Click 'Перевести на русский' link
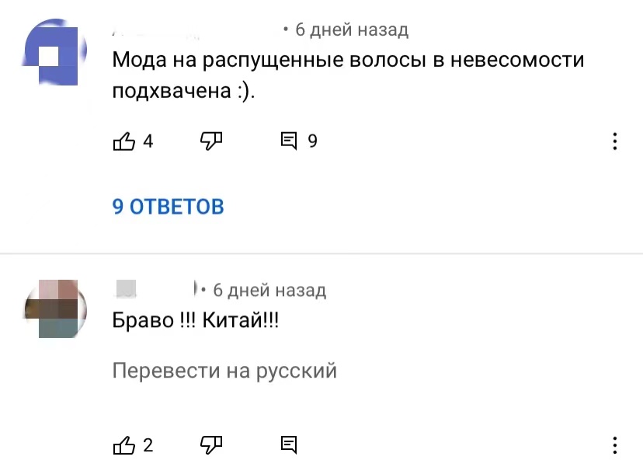The height and width of the screenshot is (474, 643). click(x=224, y=371)
